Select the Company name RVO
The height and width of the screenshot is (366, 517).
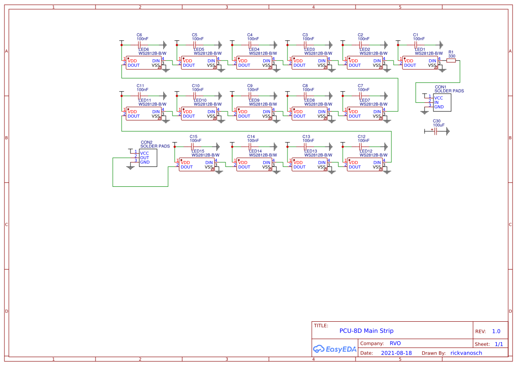(395, 343)
